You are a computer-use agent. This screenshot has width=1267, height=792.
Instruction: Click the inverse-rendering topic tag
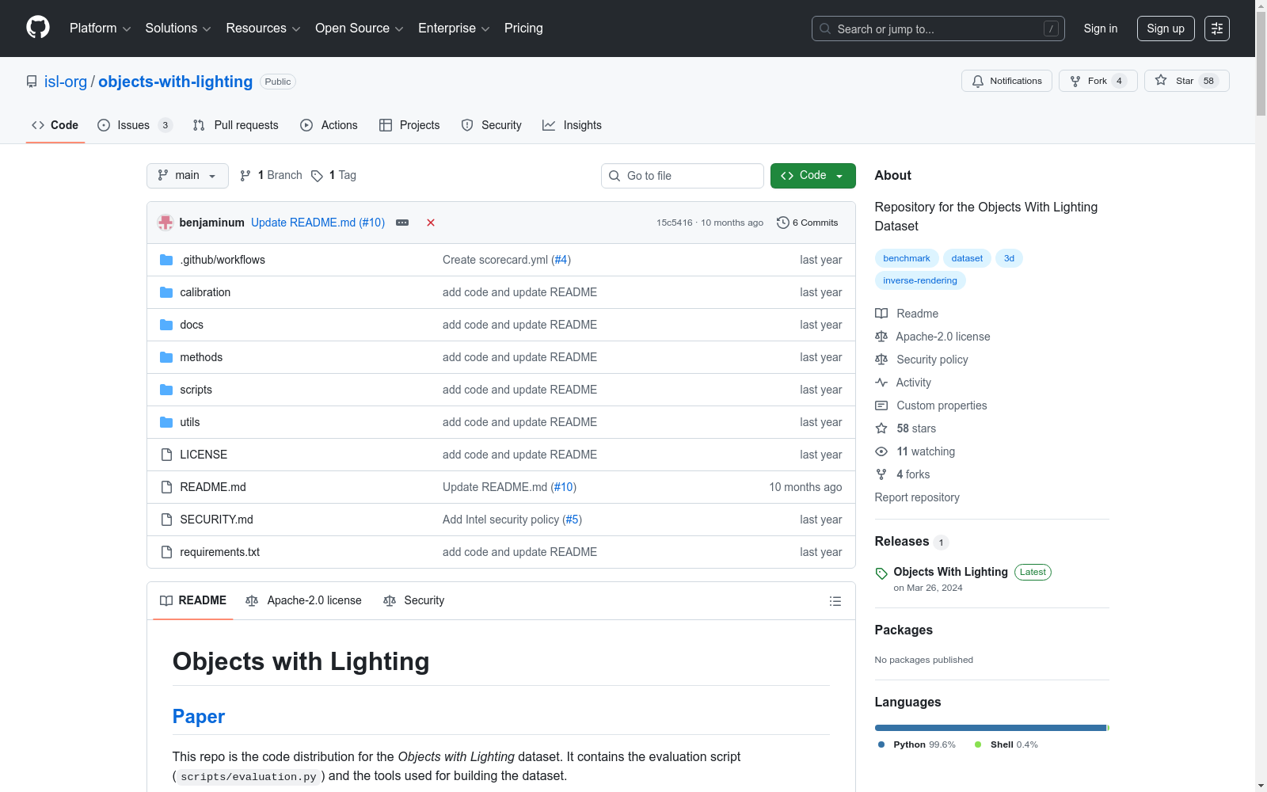(x=920, y=280)
